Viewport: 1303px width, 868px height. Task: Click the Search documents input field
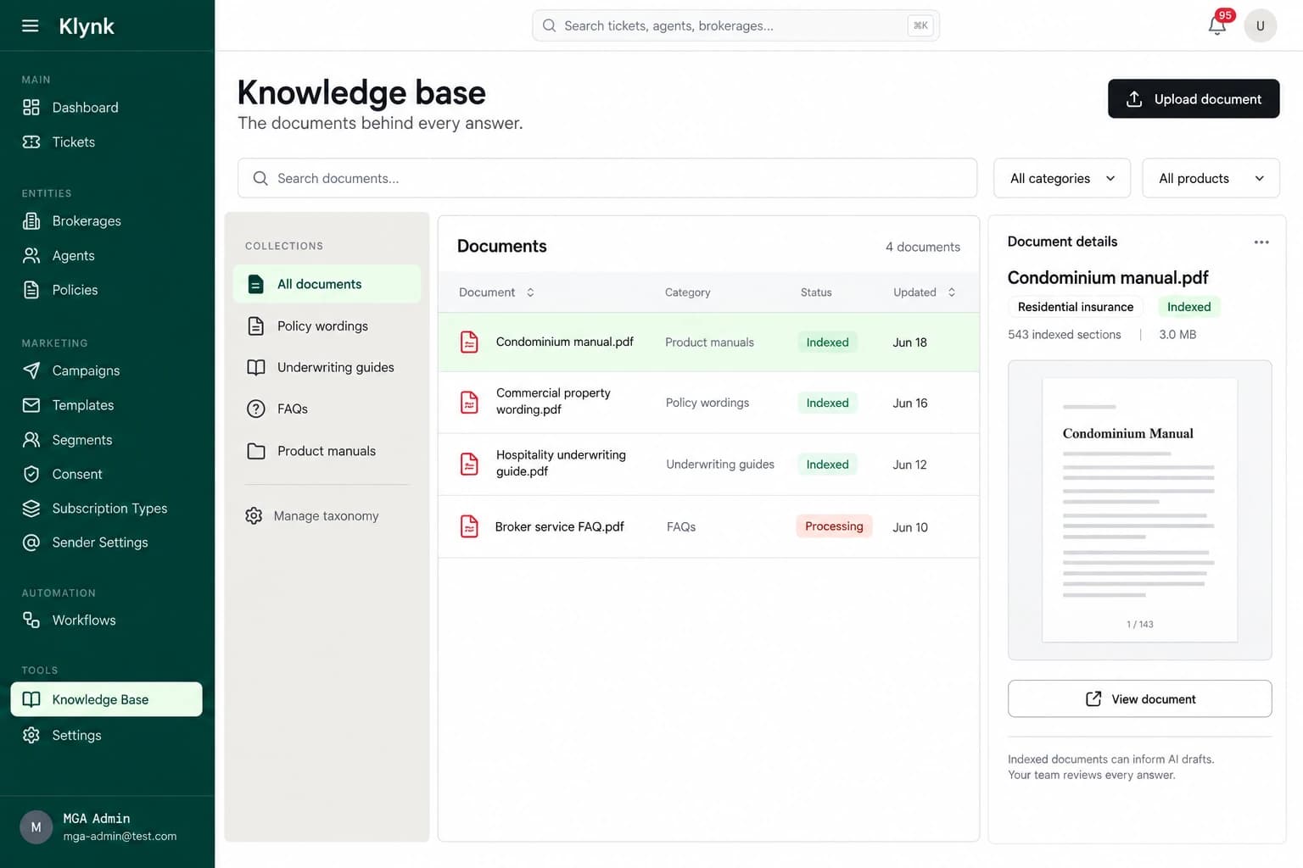click(607, 178)
